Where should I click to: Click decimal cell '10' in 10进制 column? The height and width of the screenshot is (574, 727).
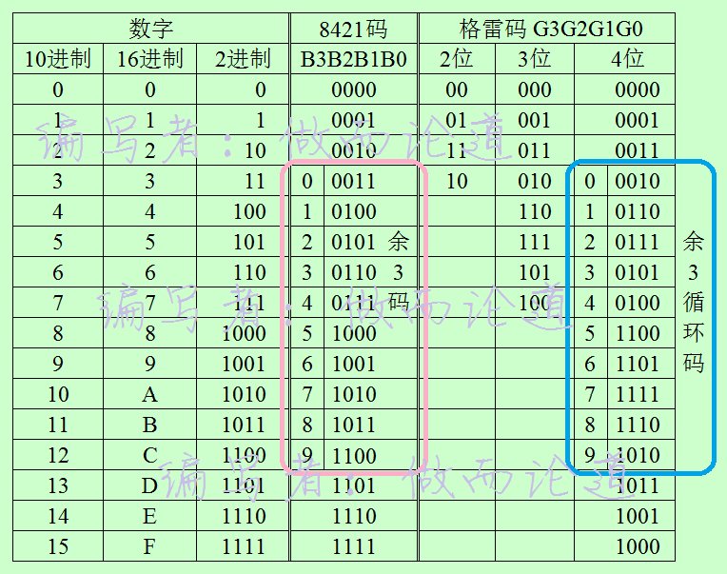click(x=58, y=394)
